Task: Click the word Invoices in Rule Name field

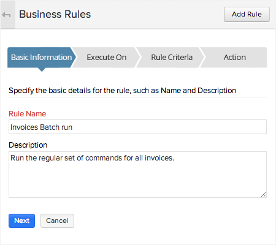Action: pyautogui.click(x=24, y=127)
